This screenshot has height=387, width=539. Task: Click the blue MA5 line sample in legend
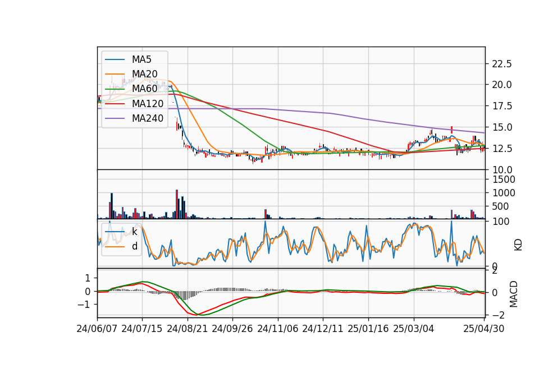coord(115,60)
